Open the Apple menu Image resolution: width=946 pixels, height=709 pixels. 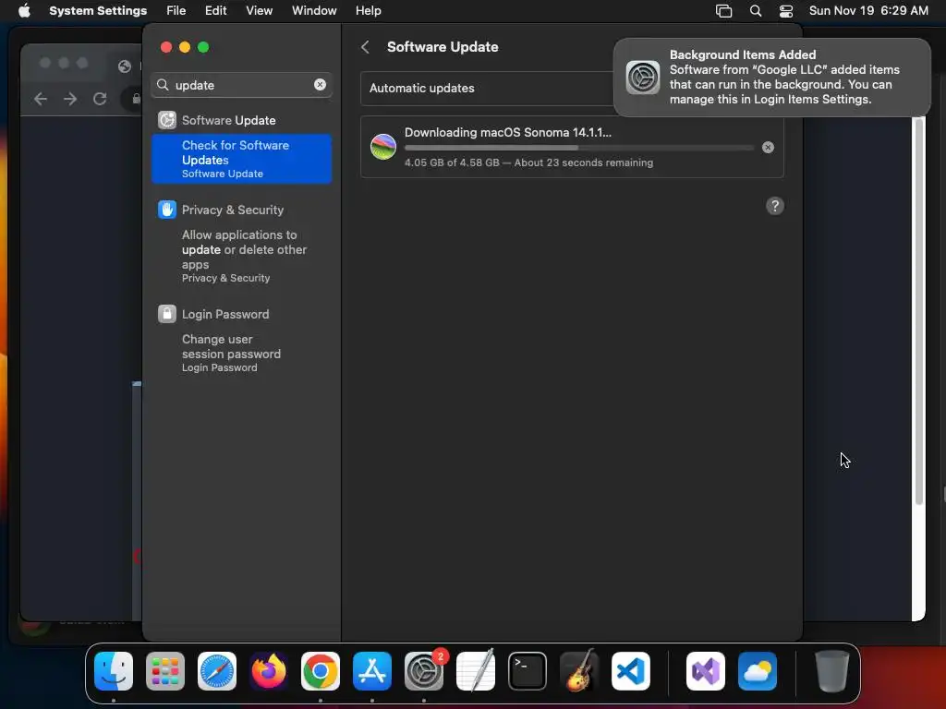tap(24, 11)
